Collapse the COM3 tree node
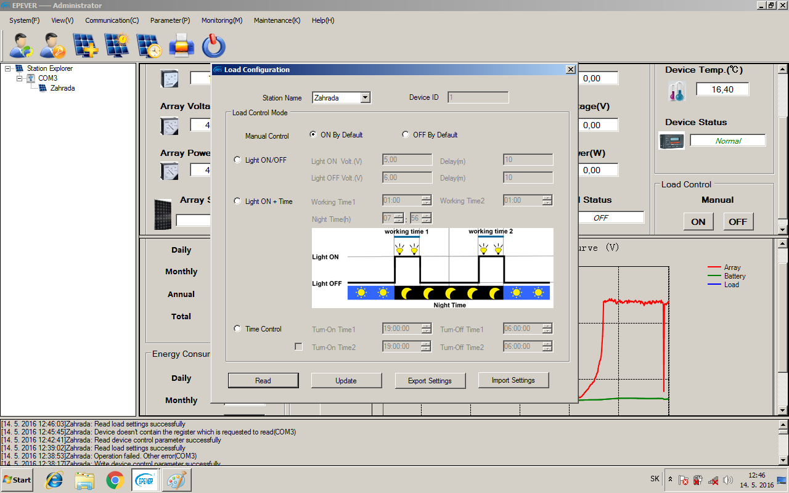789x493 pixels. click(20, 78)
